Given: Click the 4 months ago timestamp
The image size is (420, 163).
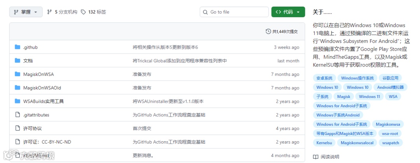Looking at the screenshot, I should (x=285, y=156).
